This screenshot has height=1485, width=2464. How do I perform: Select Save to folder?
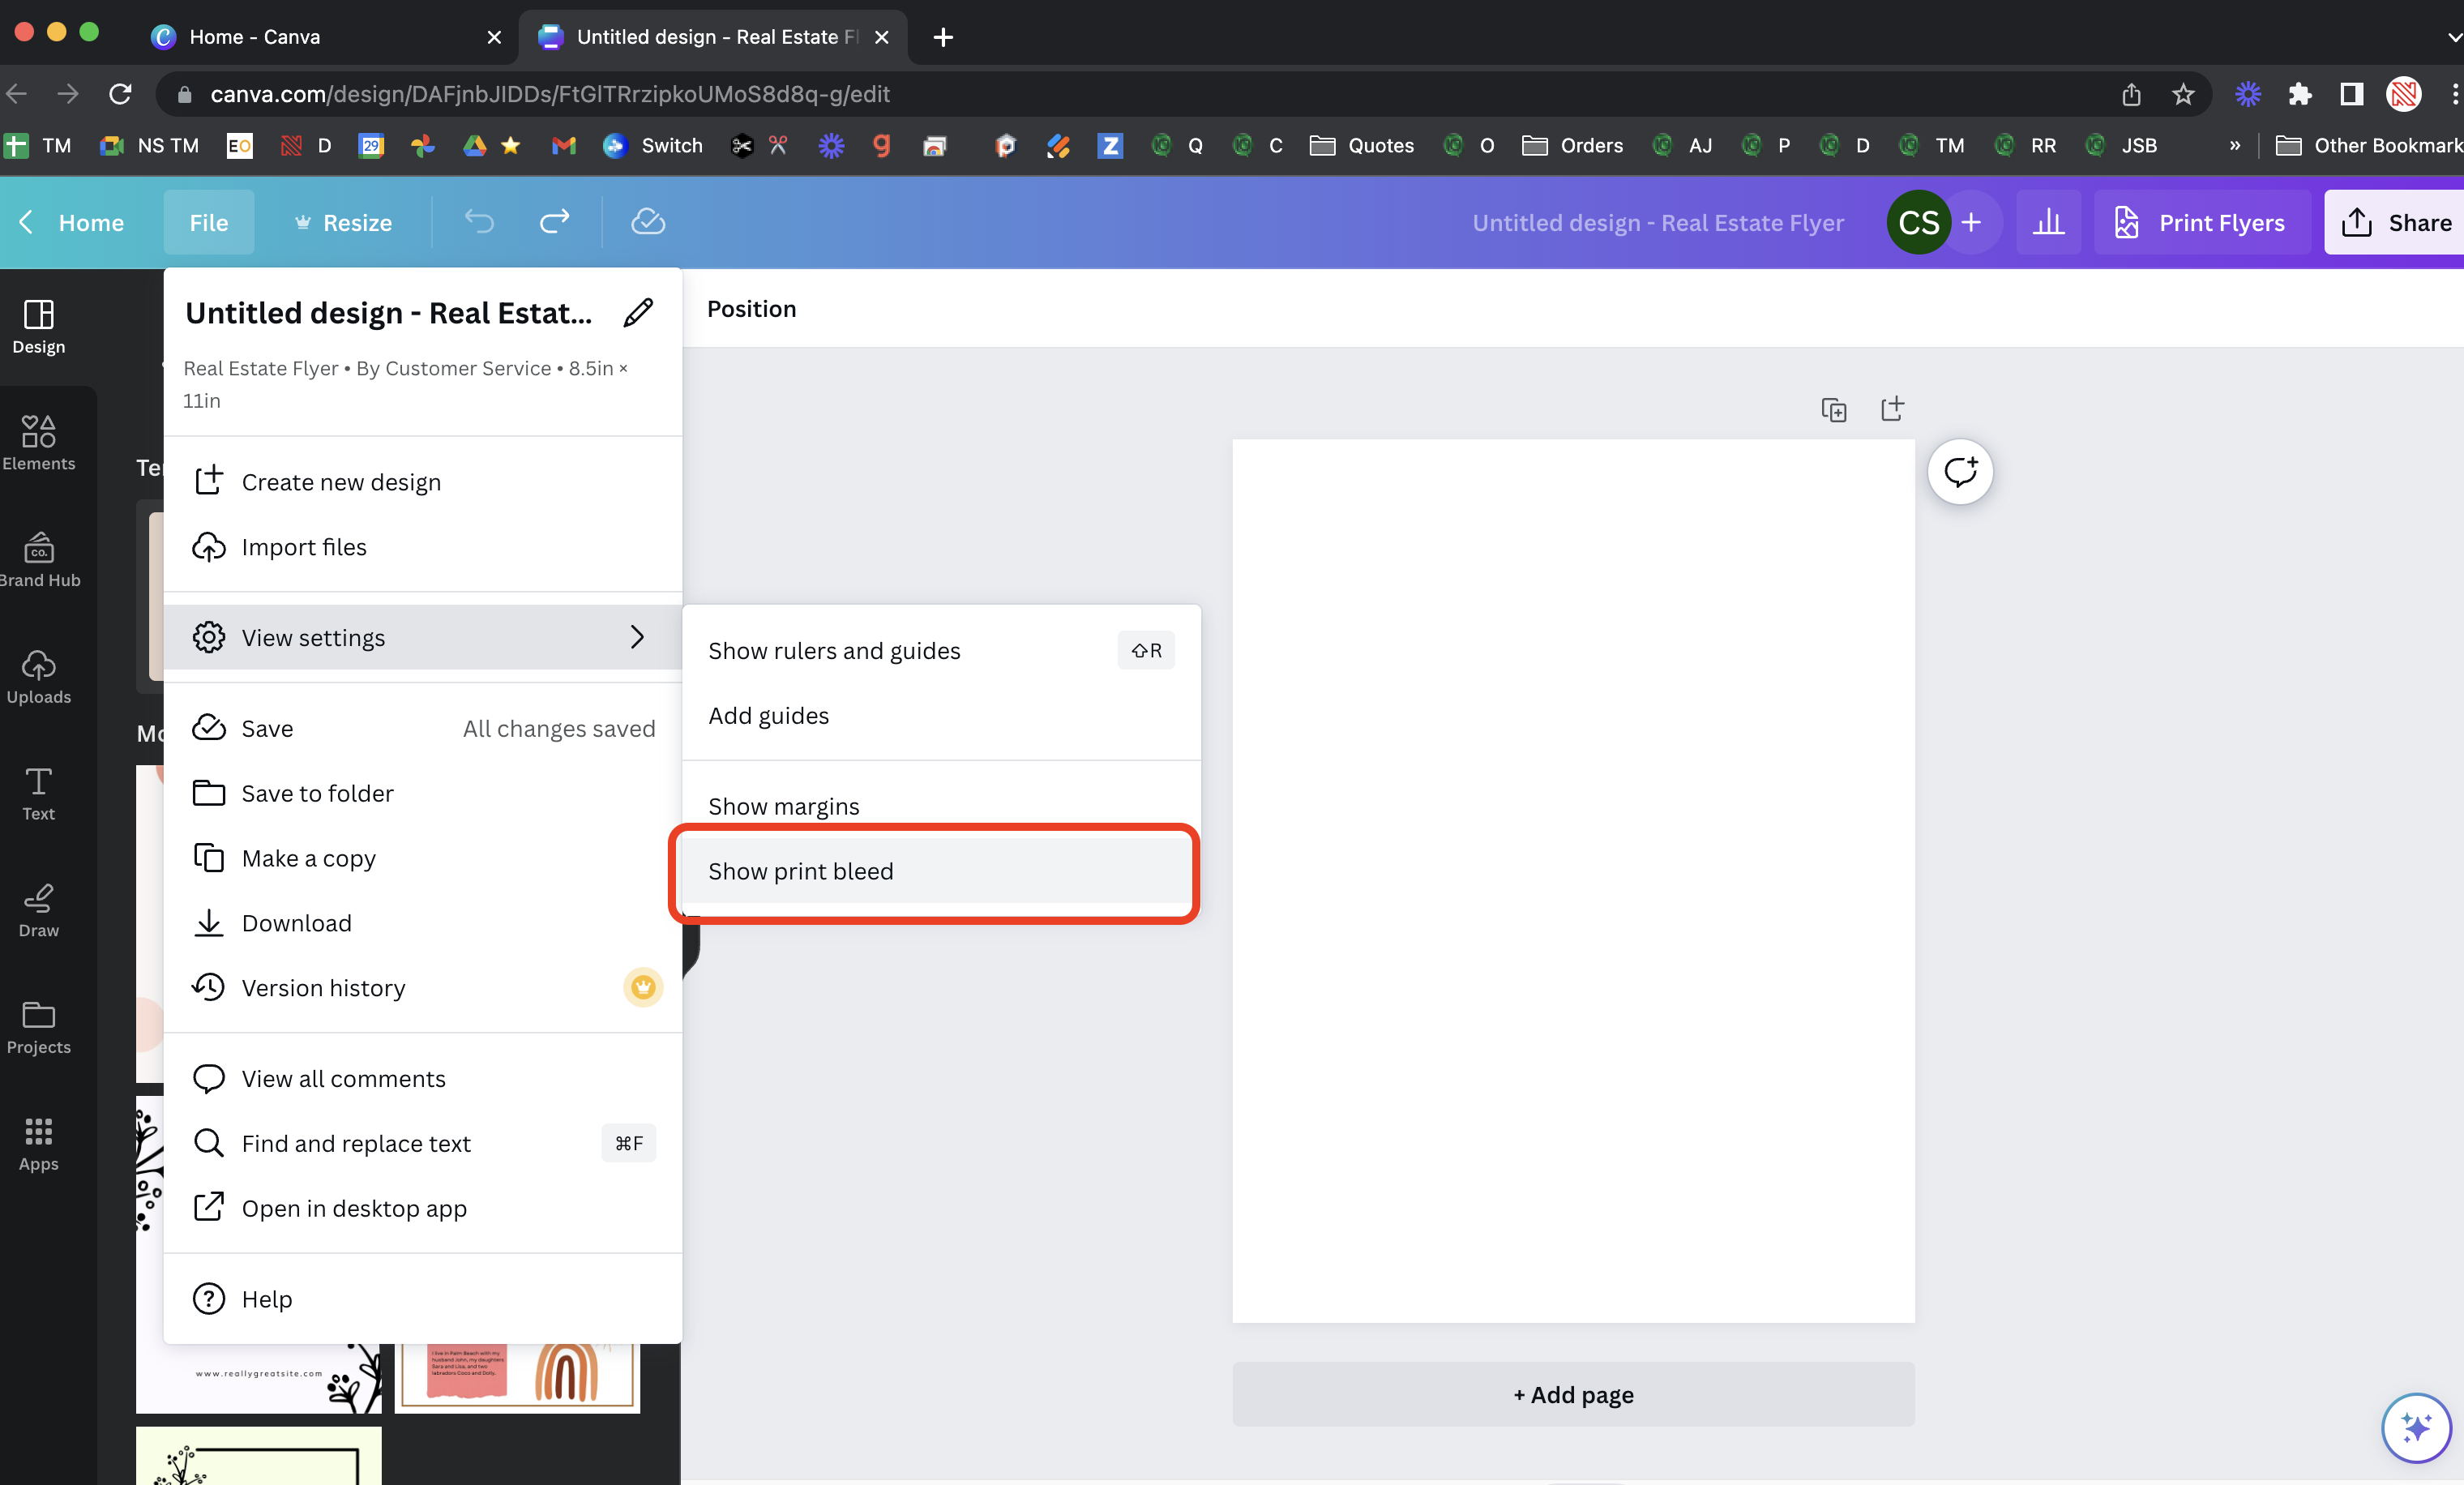423,793
